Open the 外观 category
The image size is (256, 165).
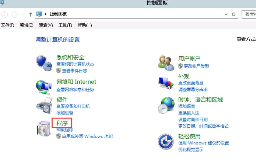point(184,76)
